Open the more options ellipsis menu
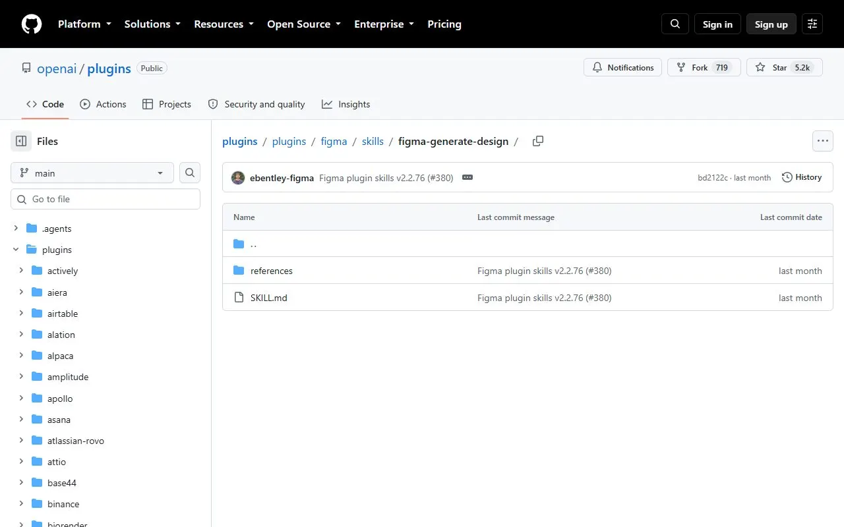Image resolution: width=844 pixels, height=527 pixels. tap(822, 141)
